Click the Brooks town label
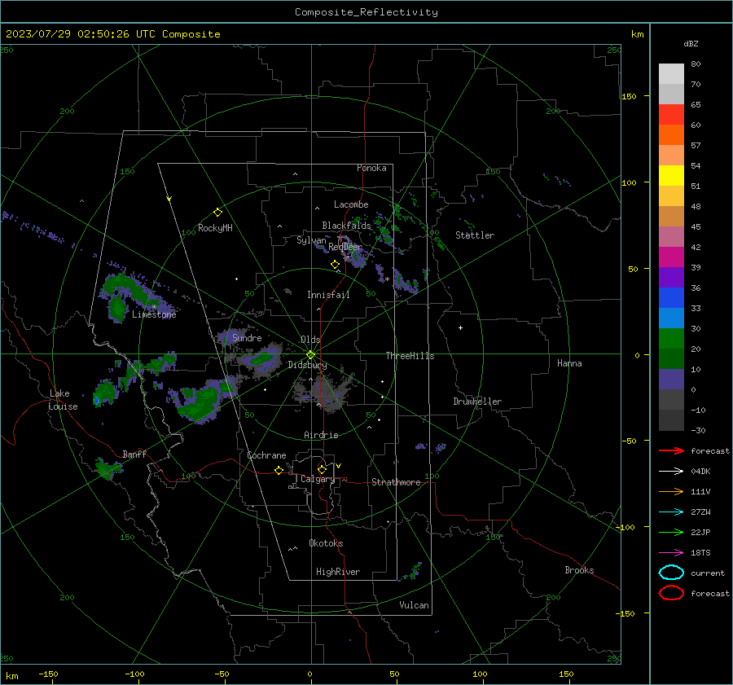Image resolution: width=733 pixels, height=685 pixels. (579, 570)
